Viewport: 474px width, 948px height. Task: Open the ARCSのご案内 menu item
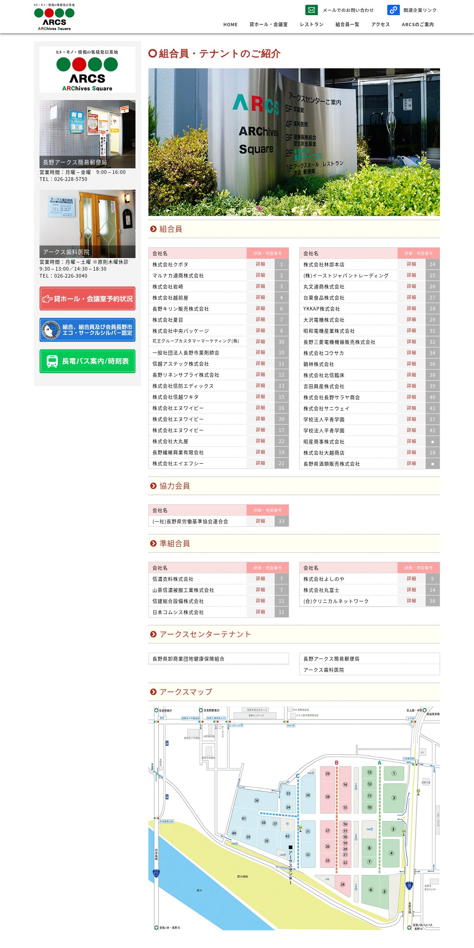tap(418, 24)
